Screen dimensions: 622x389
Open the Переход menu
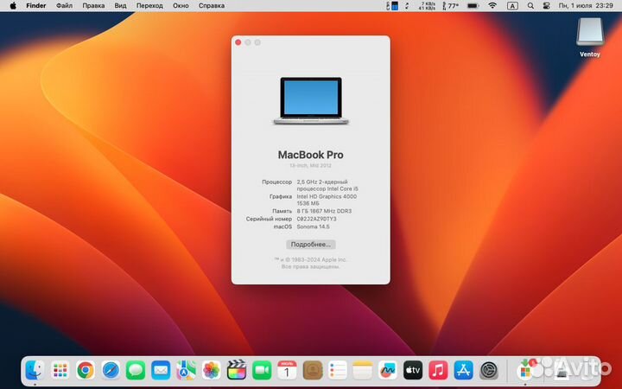[149, 5]
